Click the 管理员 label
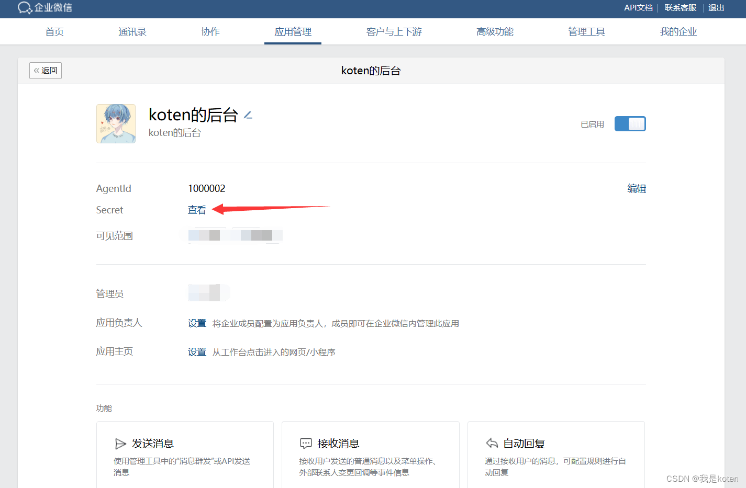 coord(110,294)
